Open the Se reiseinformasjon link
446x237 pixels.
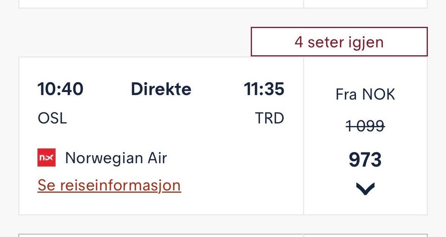(x=109, y=185)
